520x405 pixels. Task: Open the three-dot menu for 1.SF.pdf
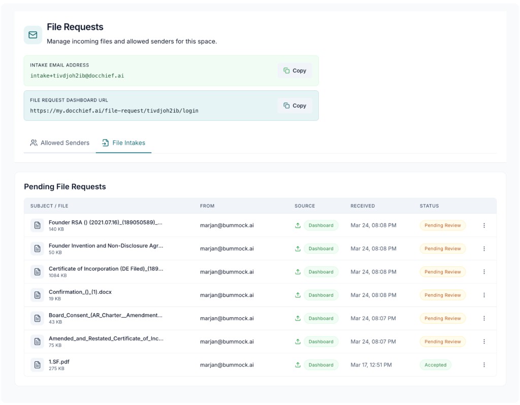[x=484, y=364]
